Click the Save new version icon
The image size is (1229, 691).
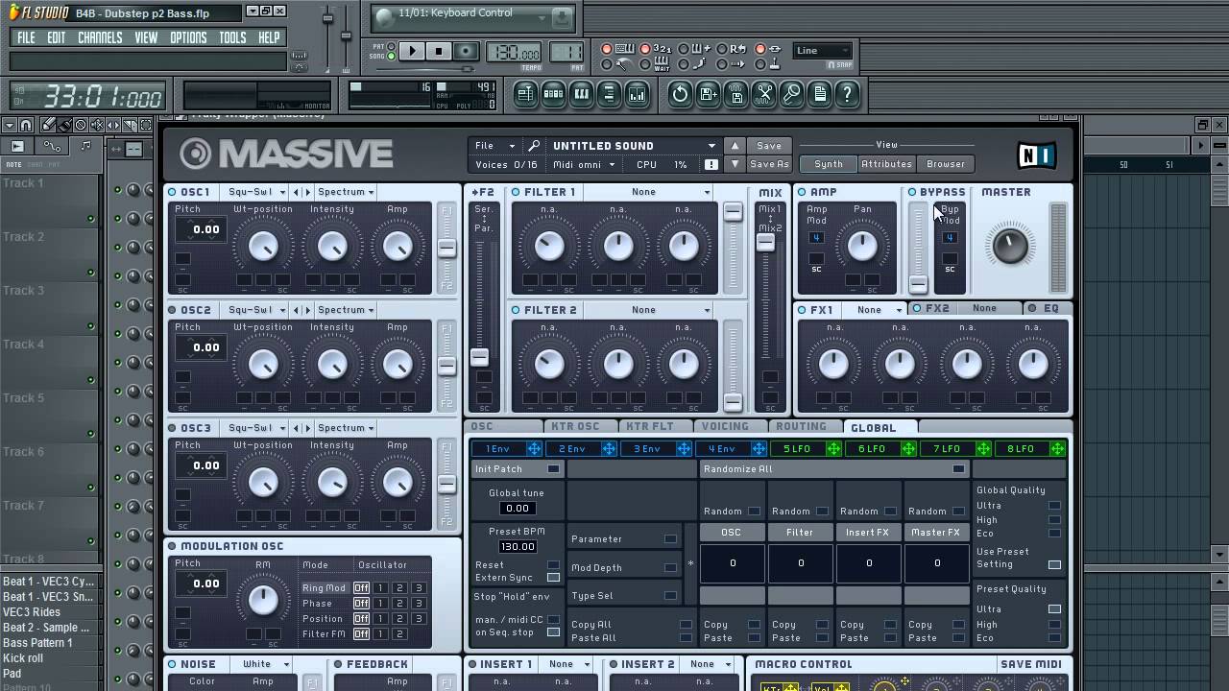708,94
